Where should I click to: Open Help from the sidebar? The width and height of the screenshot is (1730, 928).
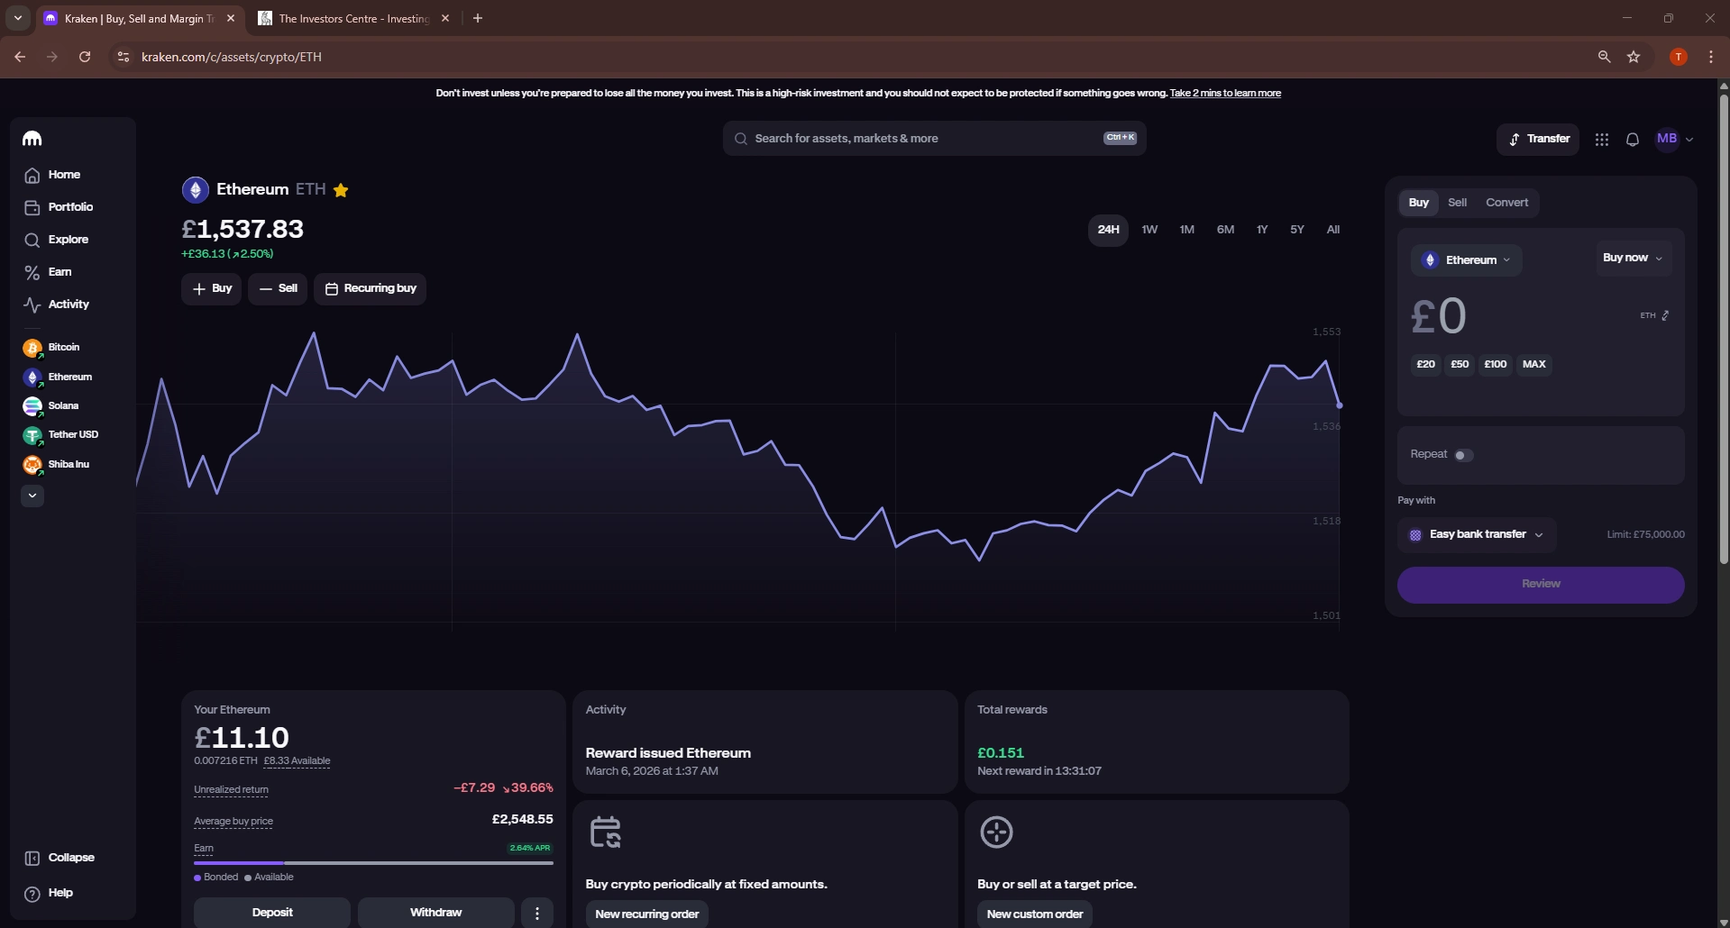click(x=49, y=893)
